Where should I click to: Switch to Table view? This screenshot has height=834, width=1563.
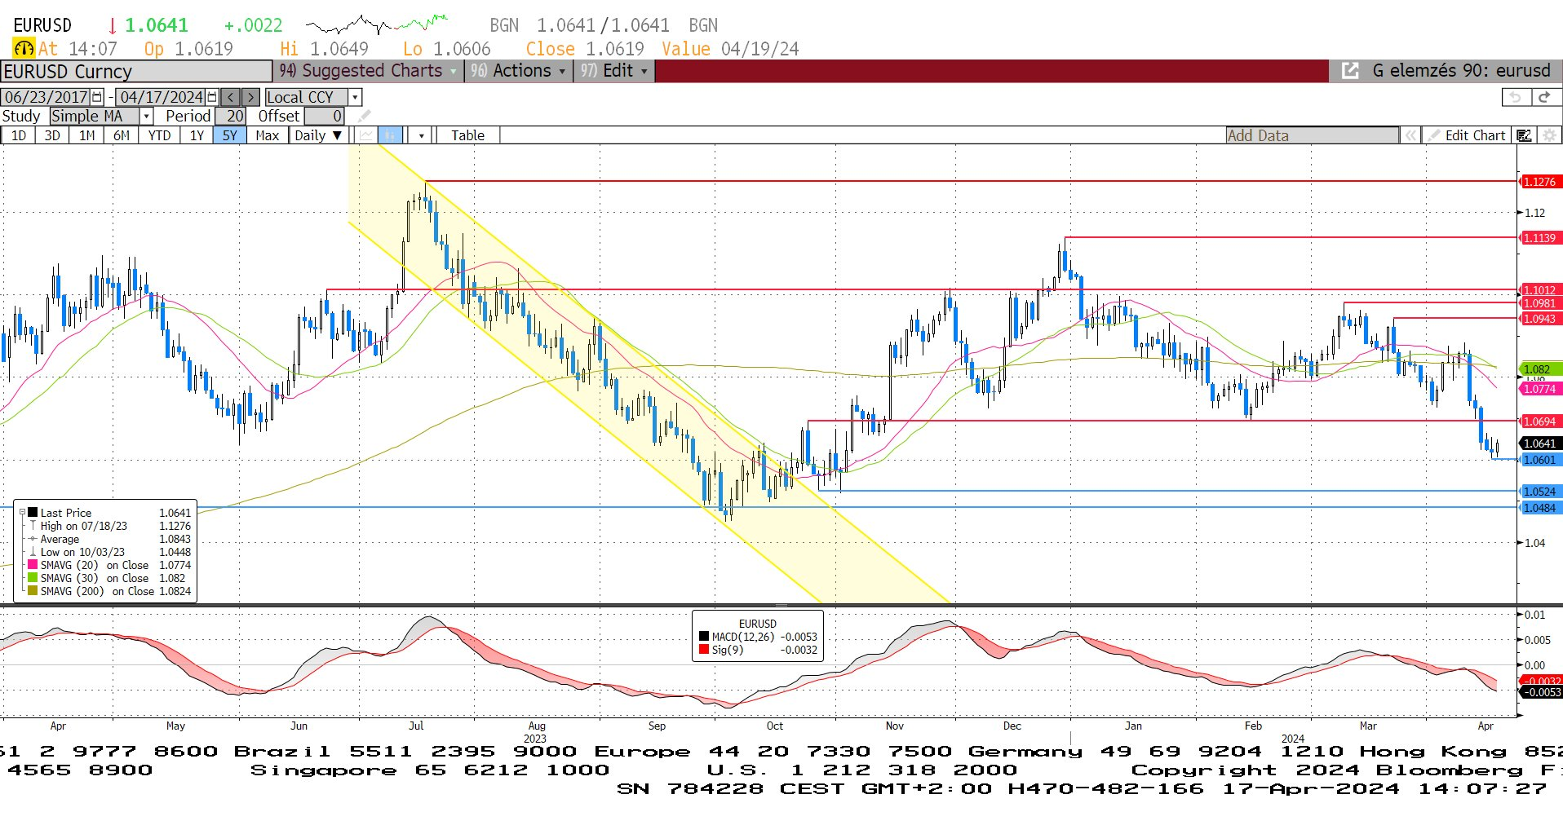(x=467, y=135)
